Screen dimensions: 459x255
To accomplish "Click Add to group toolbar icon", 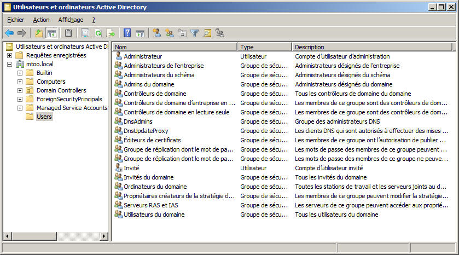I will pyautogui.click(x=220, y=33).
